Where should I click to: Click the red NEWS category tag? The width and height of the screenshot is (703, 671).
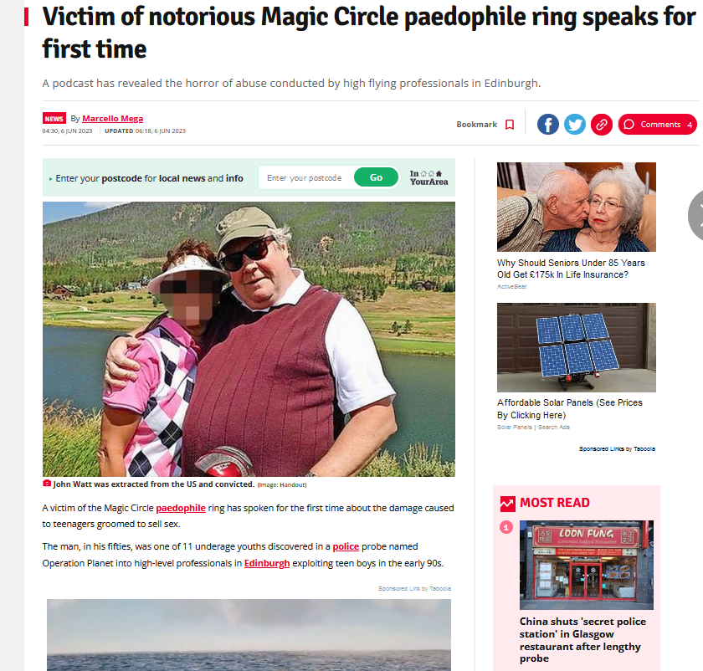pos(54,118)
